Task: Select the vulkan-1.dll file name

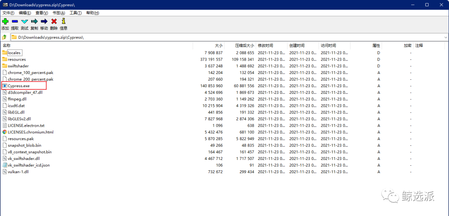Action: click(18, 172)
